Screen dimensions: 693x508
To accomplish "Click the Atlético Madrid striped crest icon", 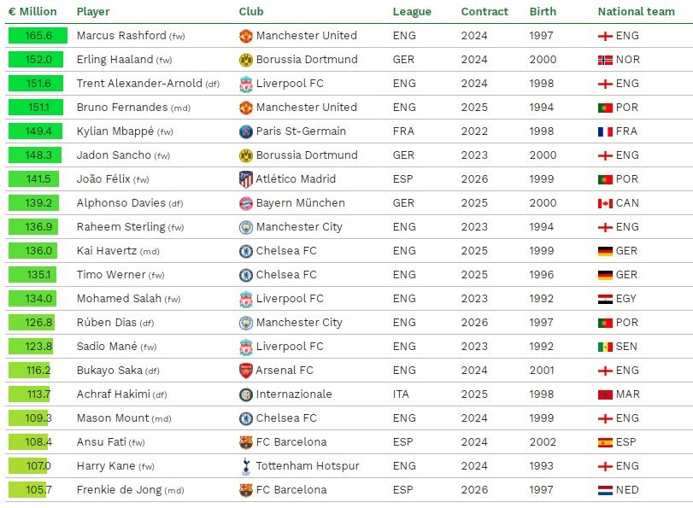I will tap(246, 179).
